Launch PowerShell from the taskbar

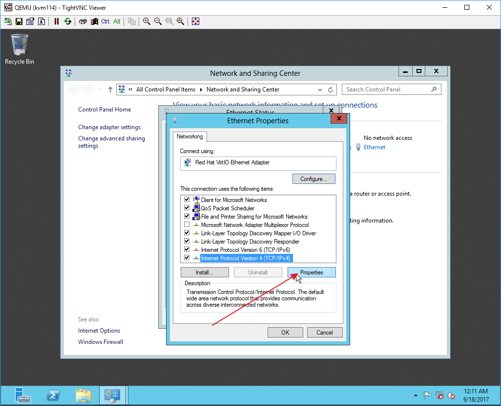tap(53, 395)
